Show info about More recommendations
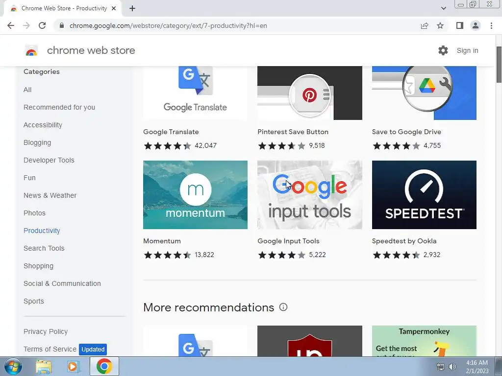The image size is (502, 376). tap(283, 307)
